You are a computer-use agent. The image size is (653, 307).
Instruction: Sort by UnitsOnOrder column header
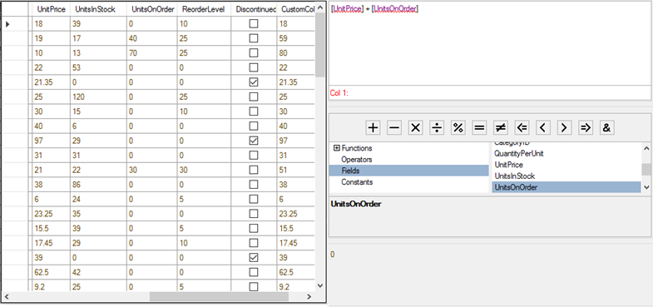151,10
